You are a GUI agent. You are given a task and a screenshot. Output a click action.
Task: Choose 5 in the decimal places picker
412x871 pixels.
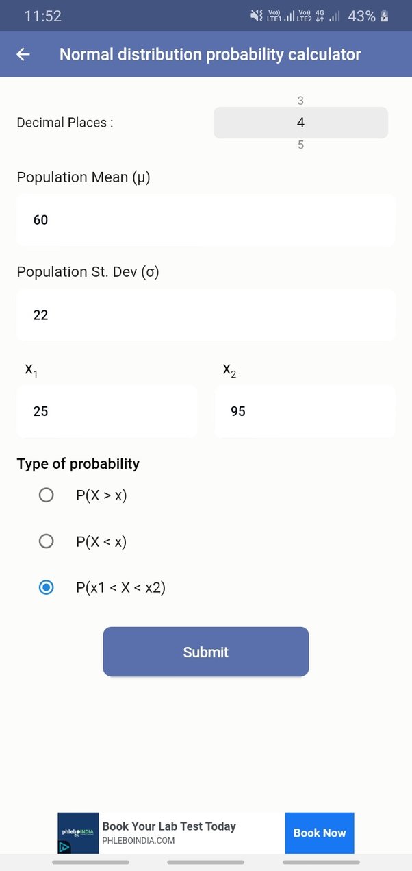tap(300, 145)
